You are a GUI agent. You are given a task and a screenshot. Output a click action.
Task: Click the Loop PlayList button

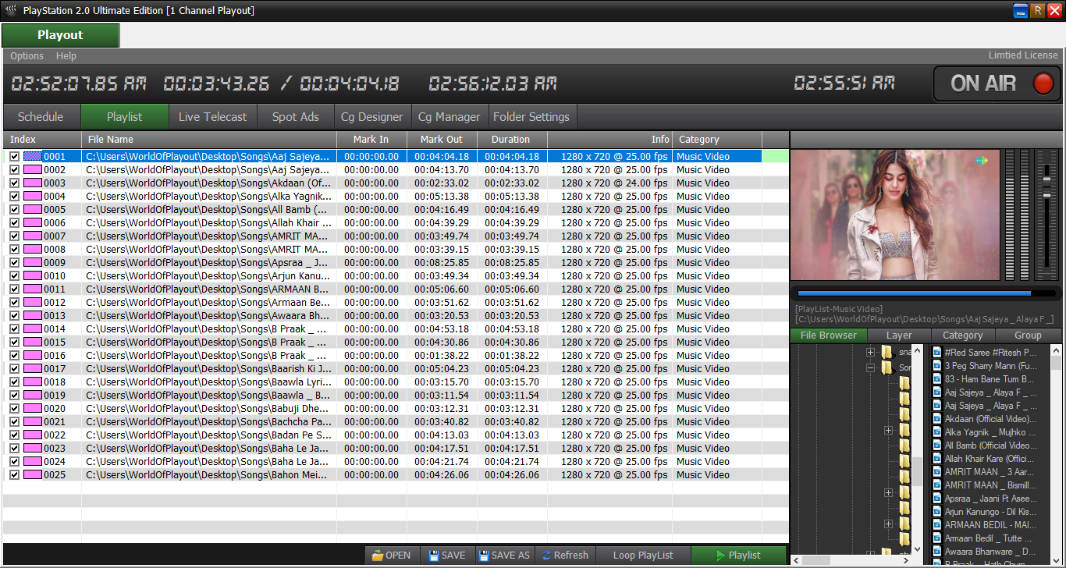click(642, 556)
